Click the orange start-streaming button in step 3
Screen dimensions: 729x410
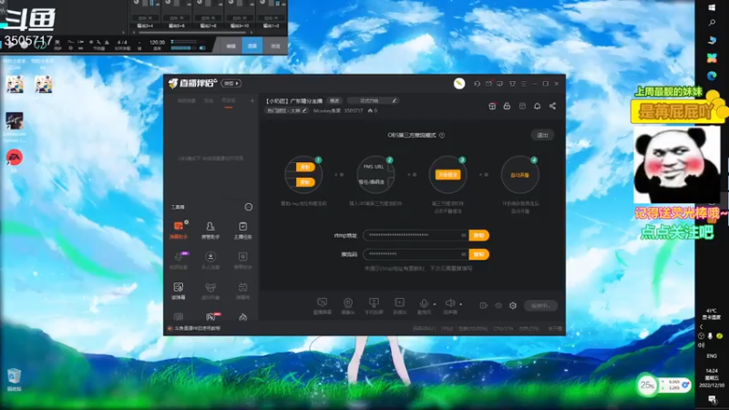[447, 175]
